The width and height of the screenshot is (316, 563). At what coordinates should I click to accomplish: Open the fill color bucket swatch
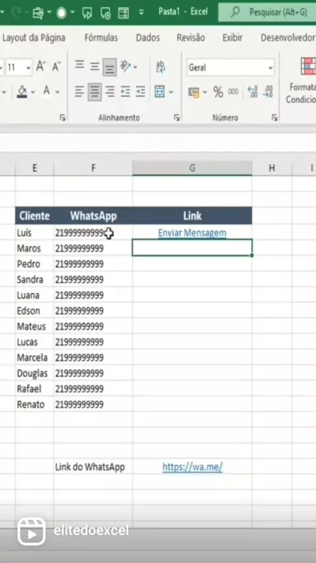pyautogui.click(x=22, y=92)
